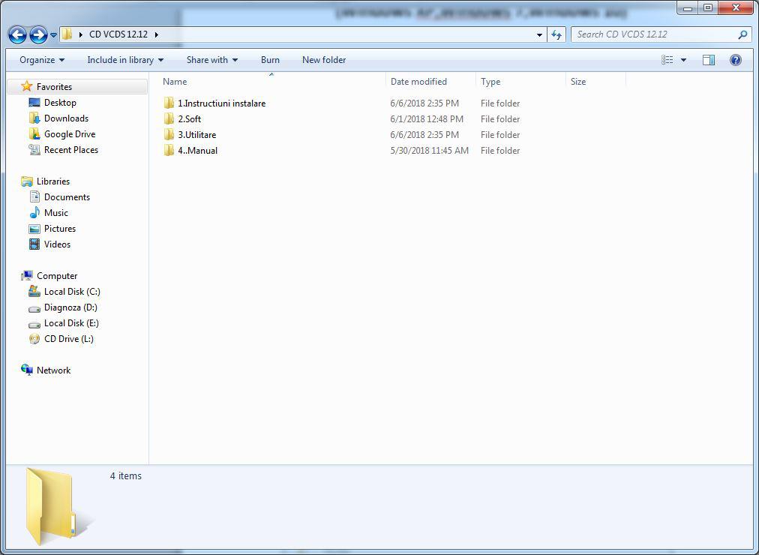Click the Burn toolbar button
The image size is (759, 555).
(270, 60)
